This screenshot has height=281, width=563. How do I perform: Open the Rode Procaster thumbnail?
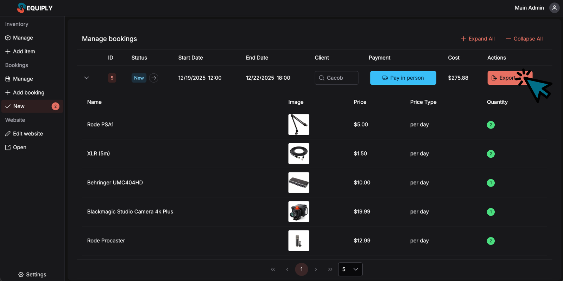(299, 241)
